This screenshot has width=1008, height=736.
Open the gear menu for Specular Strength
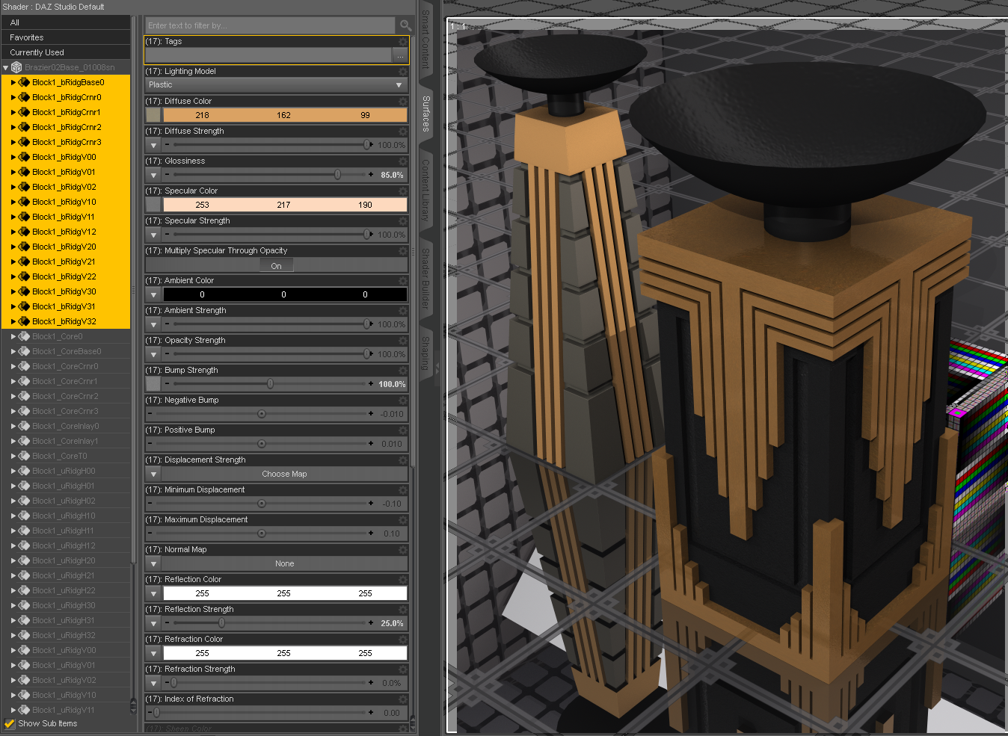click(x=403, y=220)
